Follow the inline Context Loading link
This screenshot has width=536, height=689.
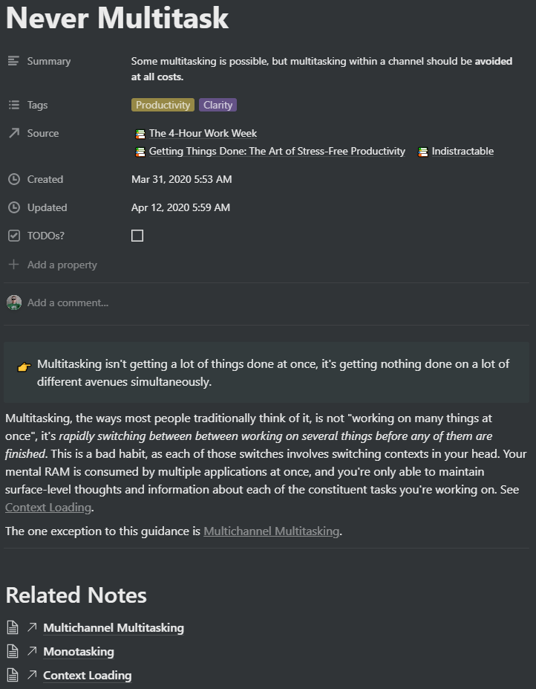click(48, 508)
